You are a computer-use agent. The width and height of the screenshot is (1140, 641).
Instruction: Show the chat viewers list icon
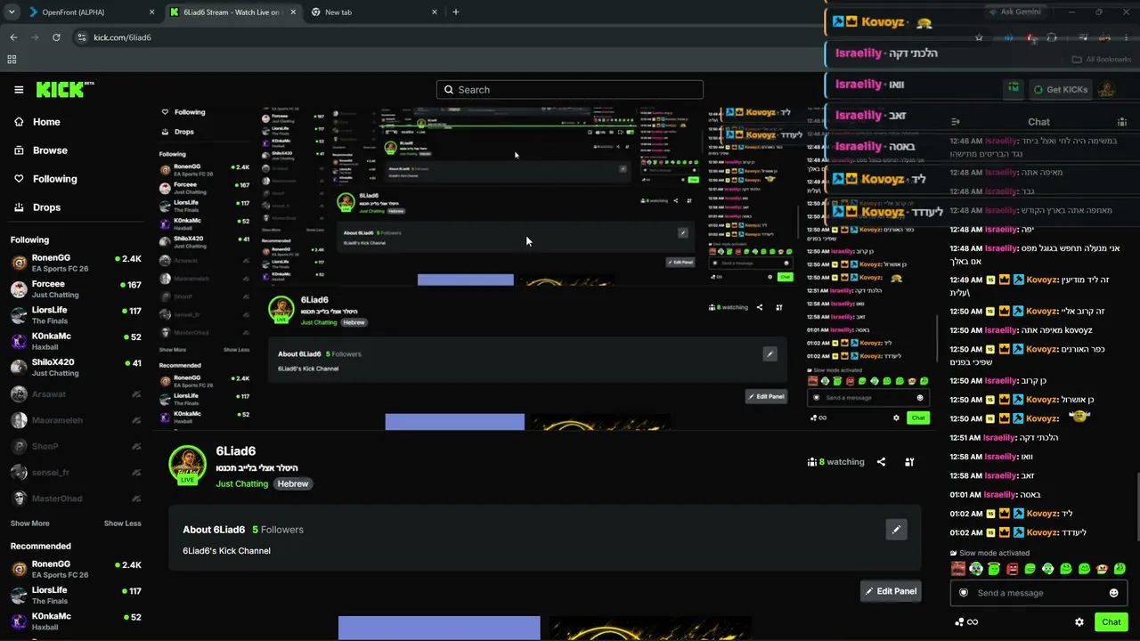pyautogui.click(x=1122, y=122)
